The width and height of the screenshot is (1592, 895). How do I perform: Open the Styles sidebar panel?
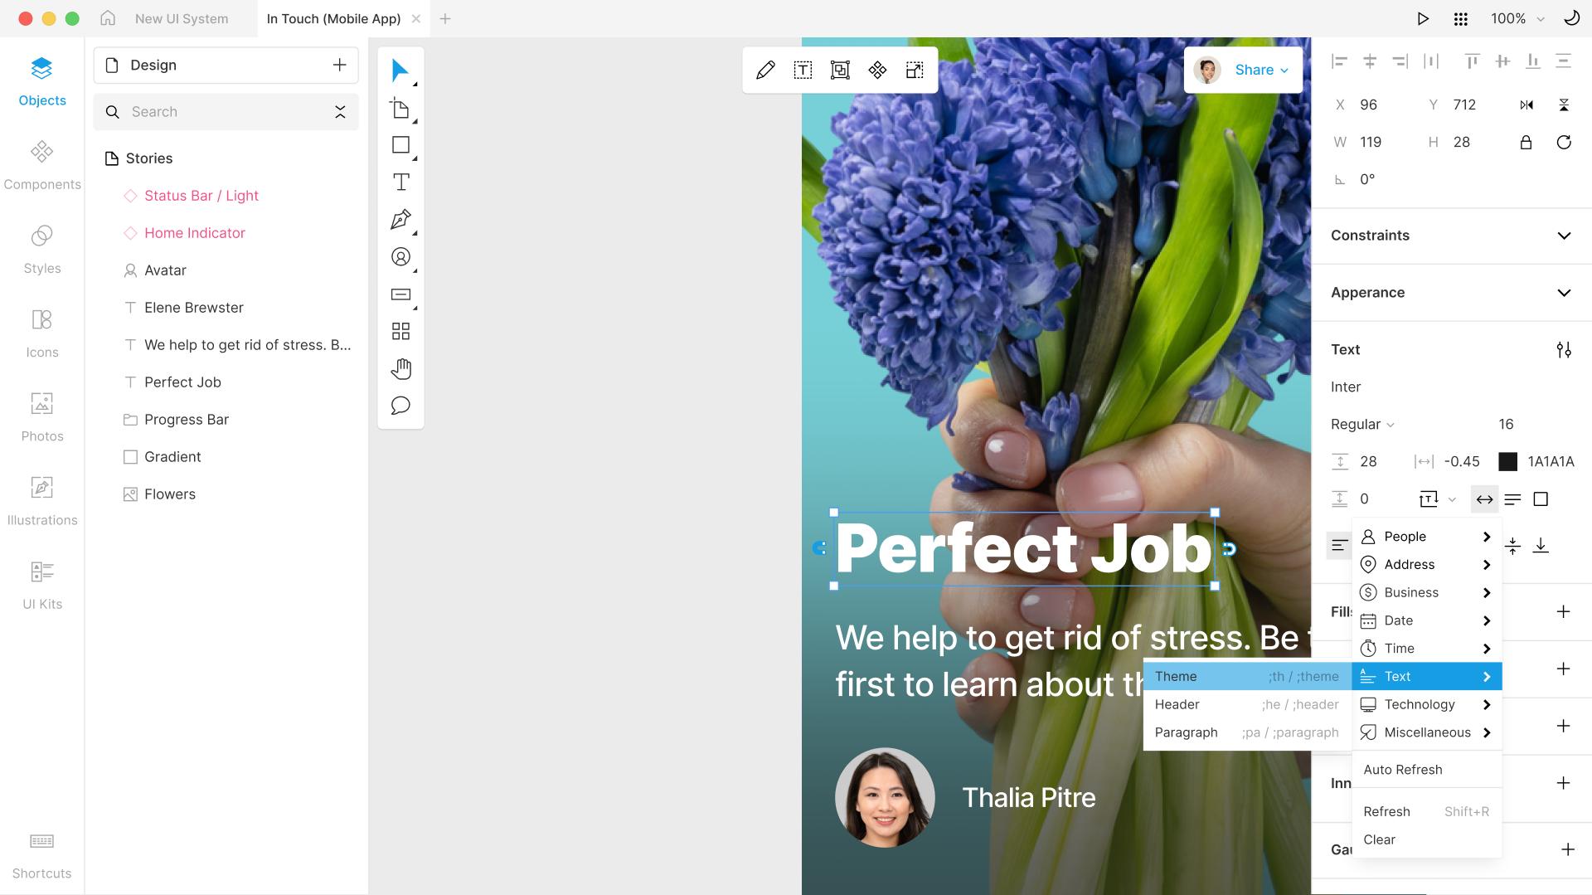point(42,249)
